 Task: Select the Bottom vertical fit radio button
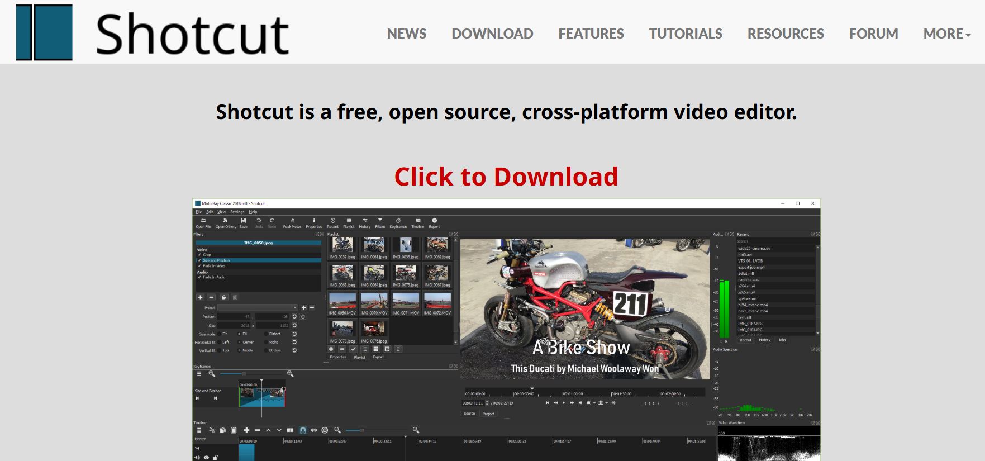(266, 351)
